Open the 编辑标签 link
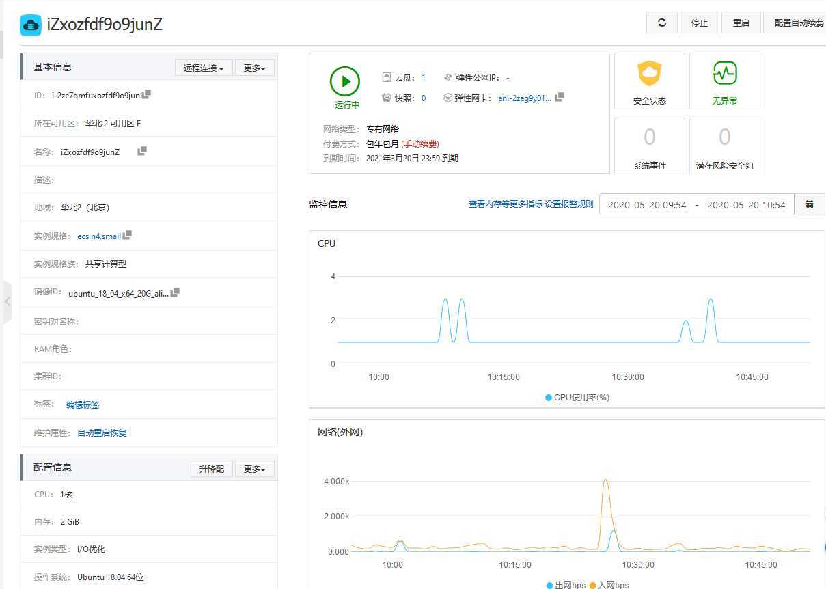 (83, 405)
